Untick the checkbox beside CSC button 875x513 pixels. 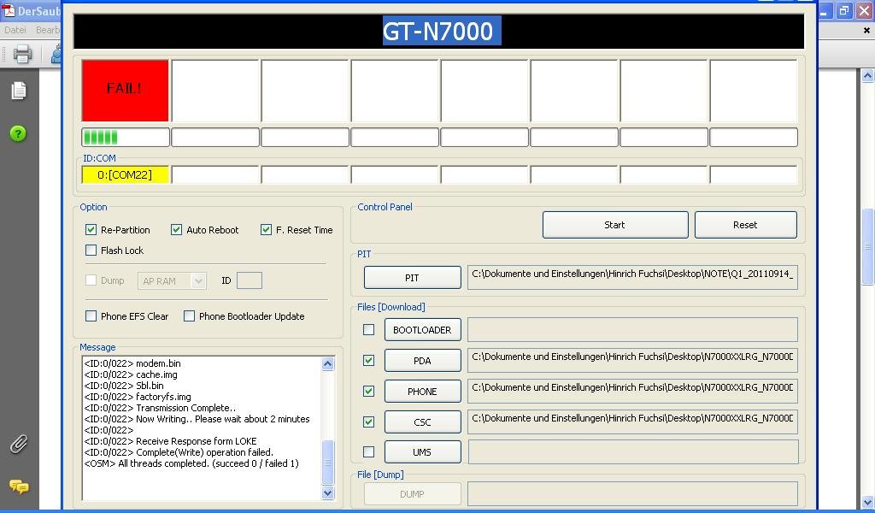click(369, 422)
